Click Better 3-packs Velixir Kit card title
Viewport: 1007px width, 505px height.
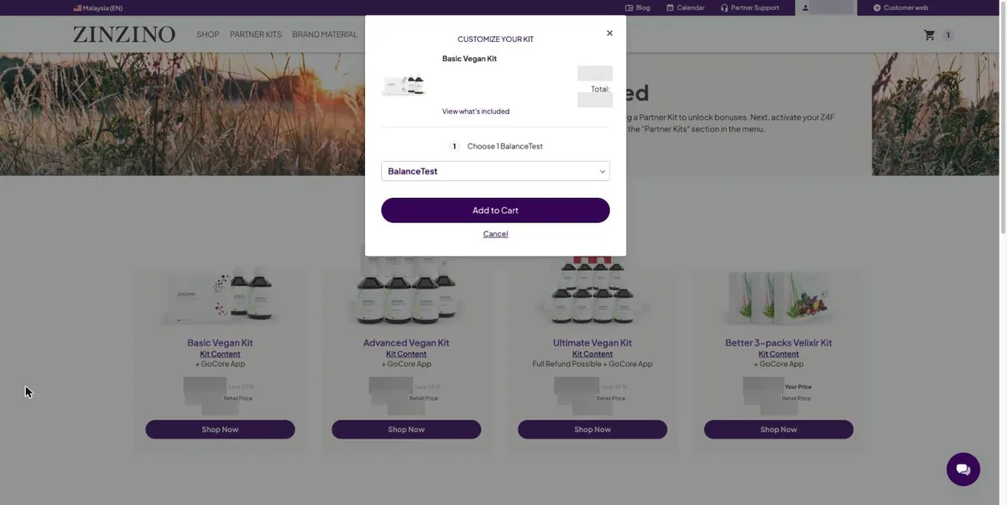(x=779, y=342)
